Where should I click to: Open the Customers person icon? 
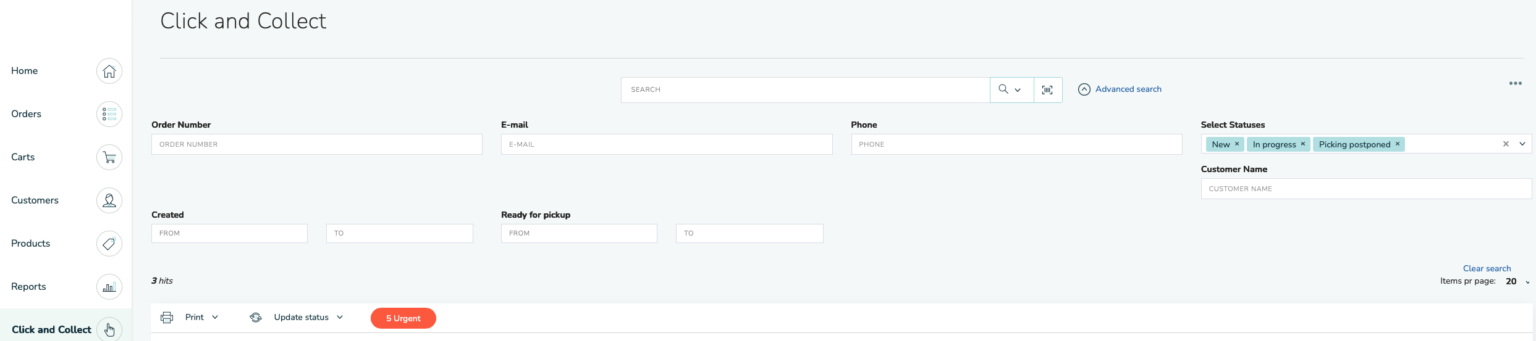coord(109,200)
